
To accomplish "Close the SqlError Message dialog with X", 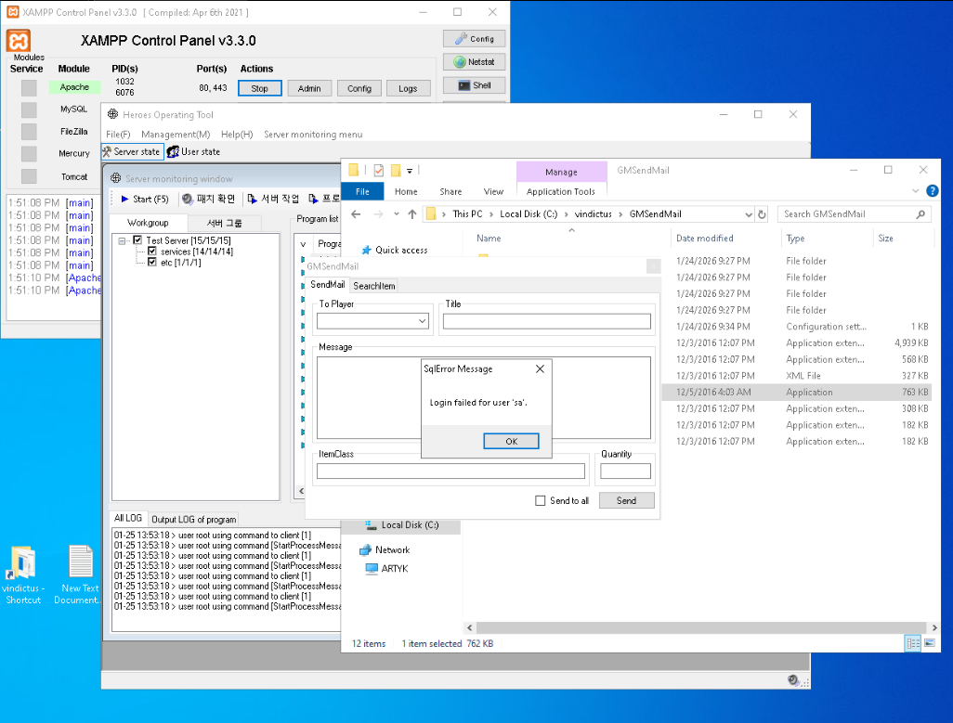I will [x=540, y=369].
